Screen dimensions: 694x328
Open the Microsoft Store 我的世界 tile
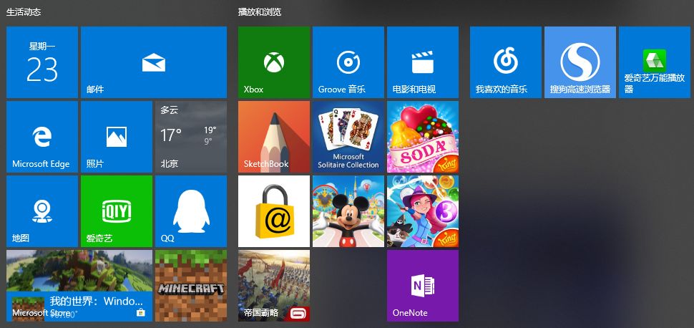79,286
